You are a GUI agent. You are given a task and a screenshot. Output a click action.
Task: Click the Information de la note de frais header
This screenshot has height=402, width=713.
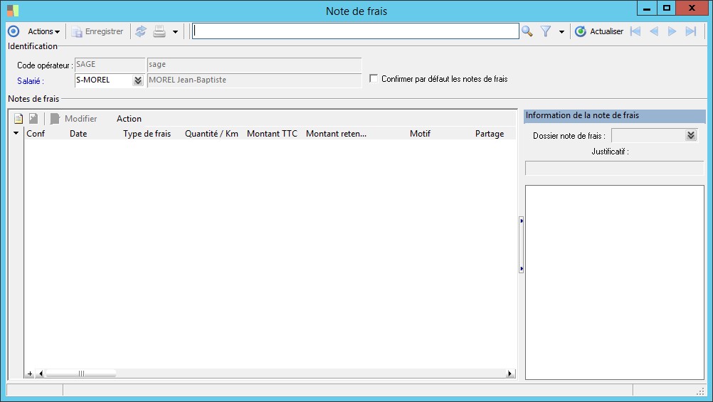[614, 115]
